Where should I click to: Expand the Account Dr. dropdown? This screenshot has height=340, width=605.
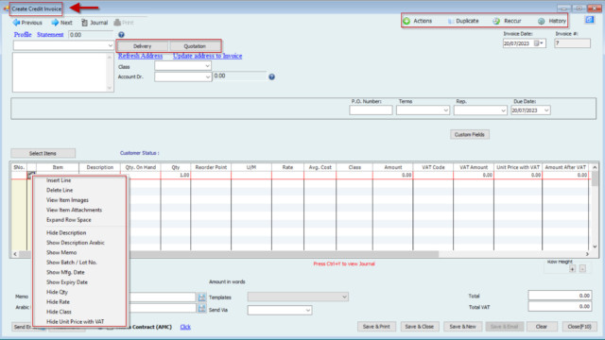point(208,77)
